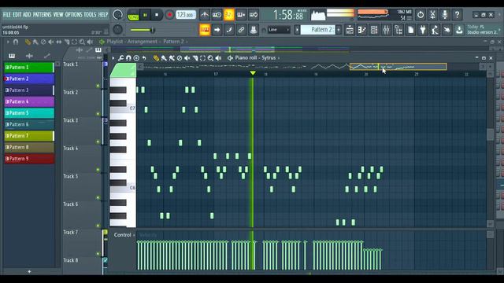
Task: Click the download content library icon
Action: [459, 30]
